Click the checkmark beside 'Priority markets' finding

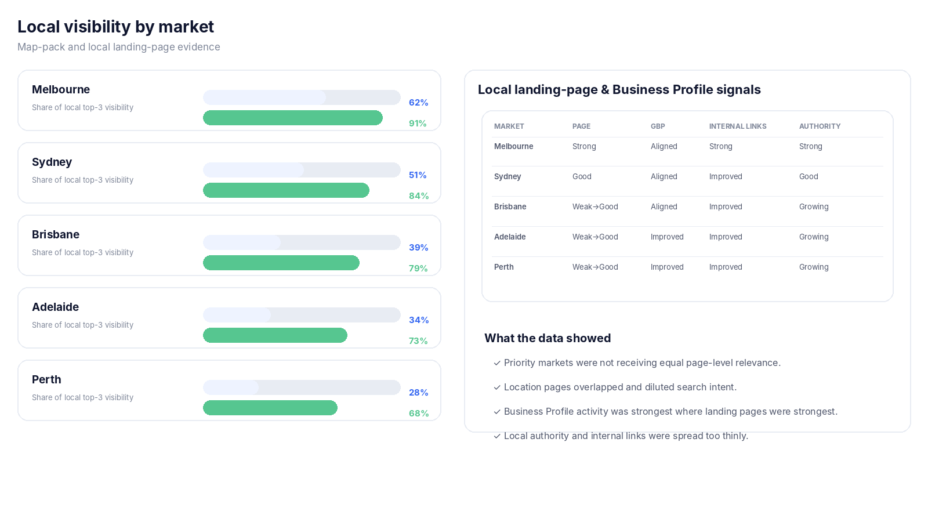pyautogui.click(x=497, y=363)
